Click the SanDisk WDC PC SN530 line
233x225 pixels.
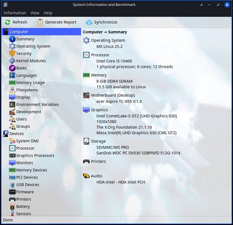138,153
